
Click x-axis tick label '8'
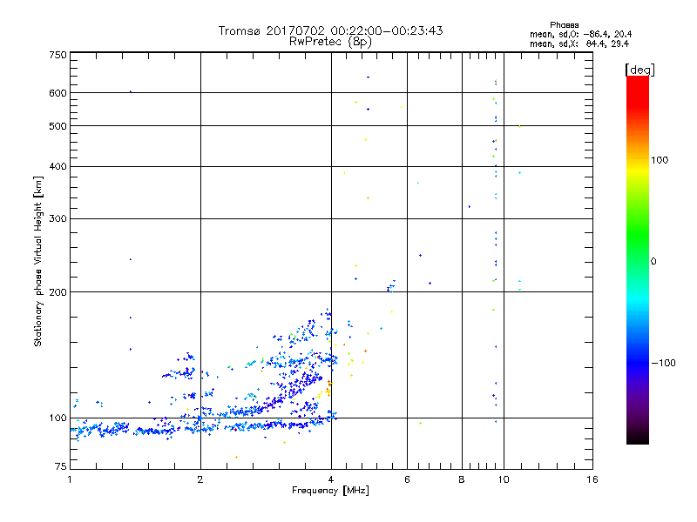(462, 479)
